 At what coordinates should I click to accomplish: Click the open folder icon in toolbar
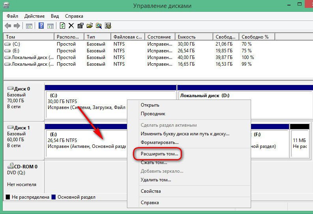point(89,26)
